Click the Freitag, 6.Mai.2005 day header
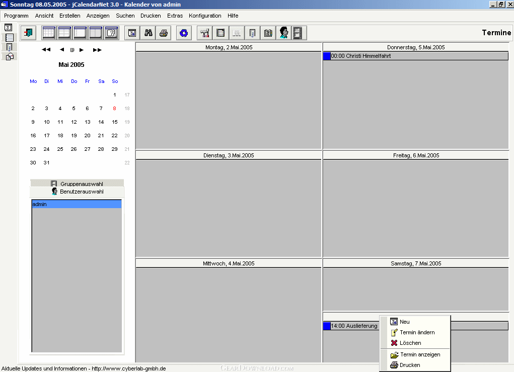 coord(416,155)
